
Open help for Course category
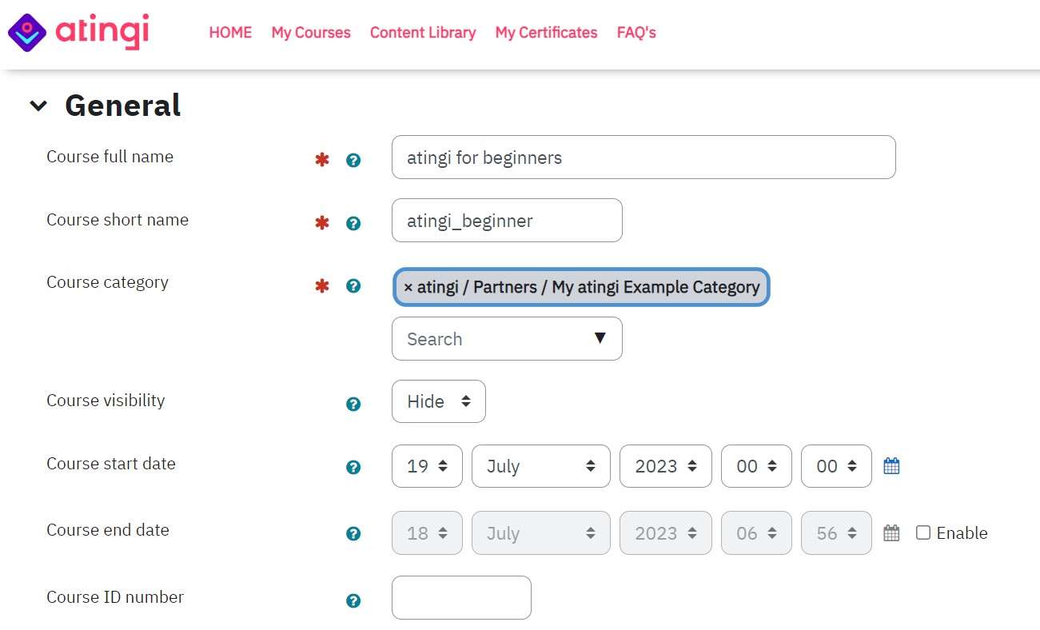point(353,285)
